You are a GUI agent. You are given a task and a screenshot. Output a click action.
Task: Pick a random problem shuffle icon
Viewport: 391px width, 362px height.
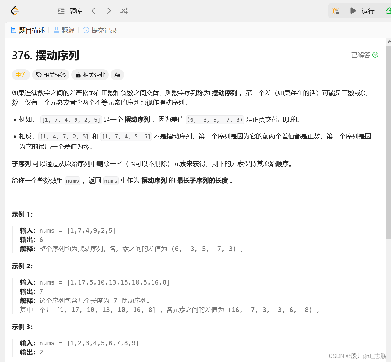click(x=124, y=11)
